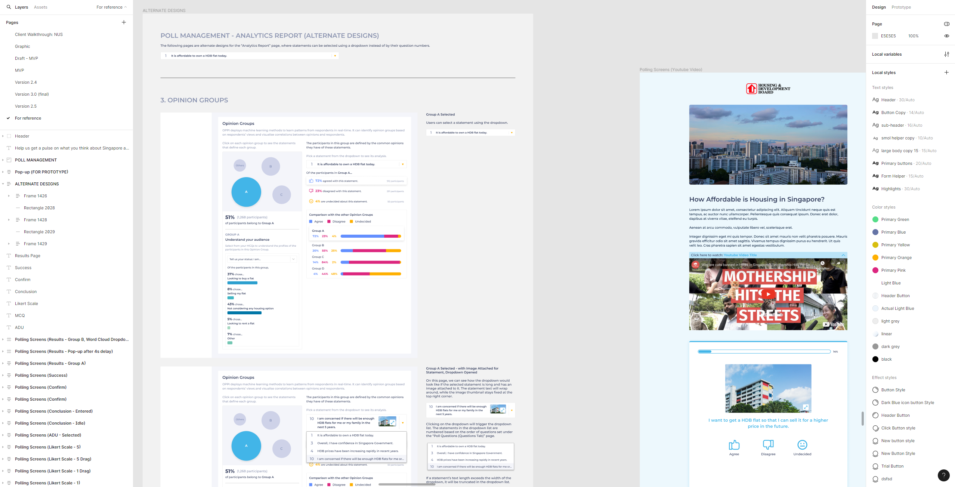Collapse the video section chevron
Screen dimensions: 955x487
click(843, 255)
